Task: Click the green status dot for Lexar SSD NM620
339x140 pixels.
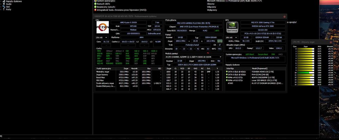Action: (x=227, y=80)
